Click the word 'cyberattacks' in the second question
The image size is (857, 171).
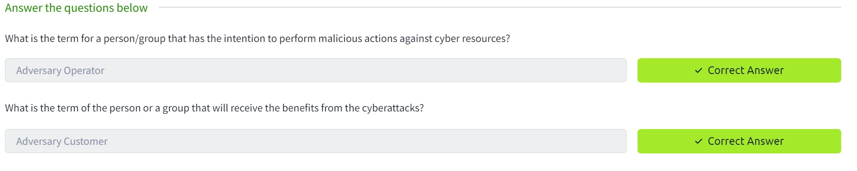click(391, 108)
